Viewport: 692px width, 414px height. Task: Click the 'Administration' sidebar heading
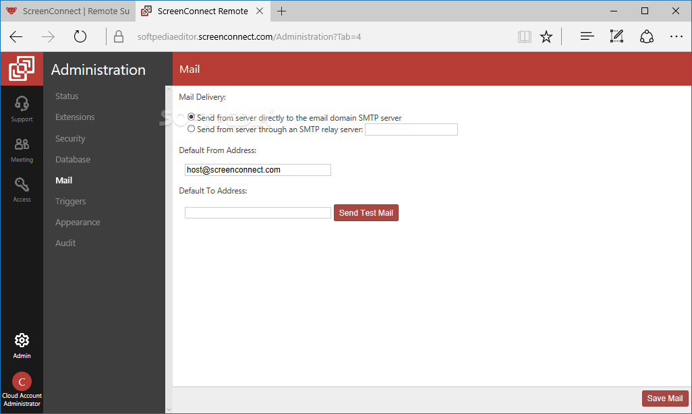tap(98, 69)
